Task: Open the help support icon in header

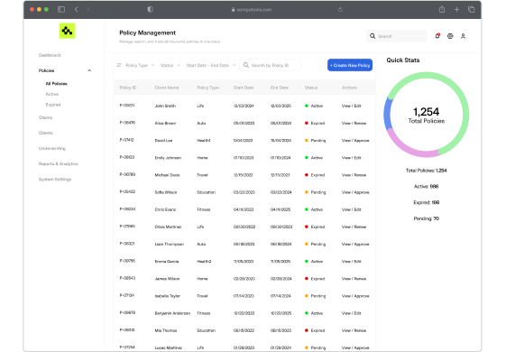Action: 450,36
